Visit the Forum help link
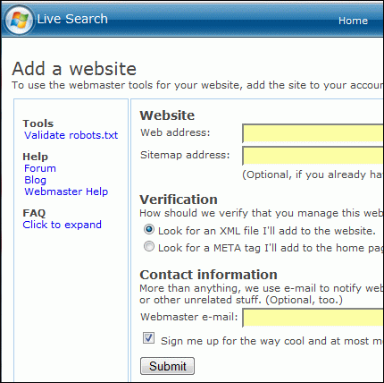Image resolution: width=384 pixels, height=383 pixels. (40, 168)
